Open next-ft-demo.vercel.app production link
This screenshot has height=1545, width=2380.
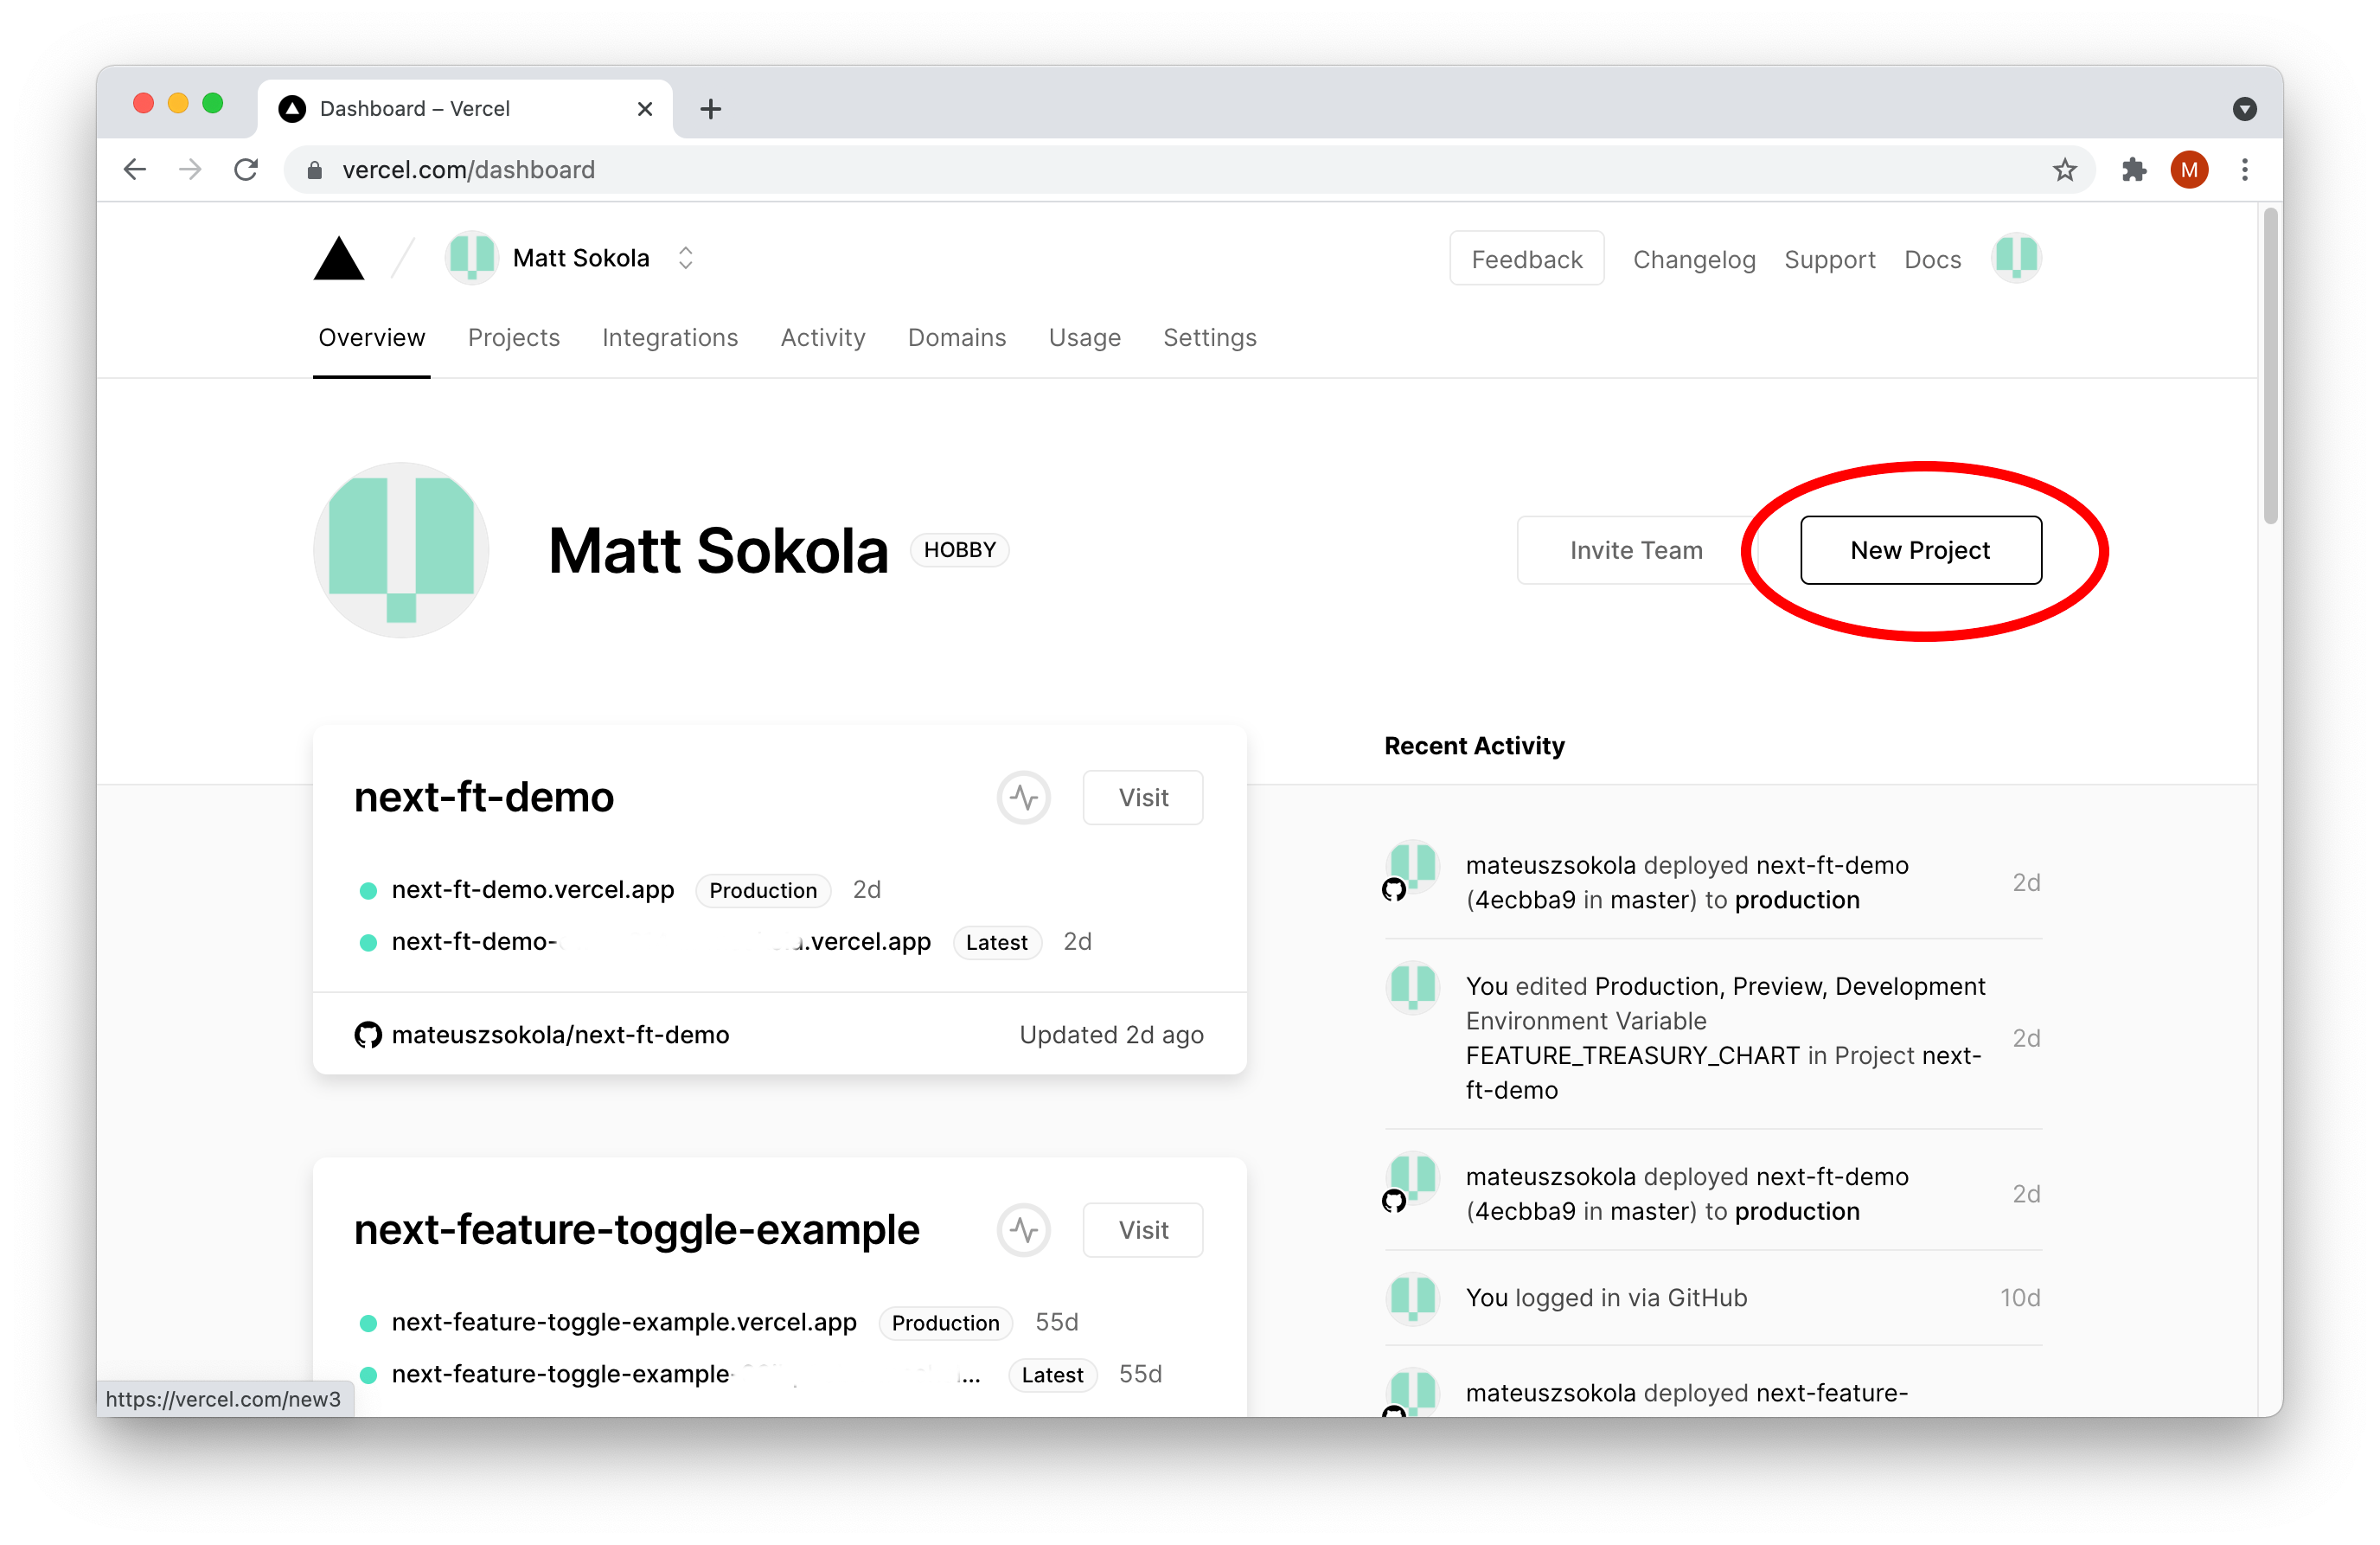coord(532,890)
